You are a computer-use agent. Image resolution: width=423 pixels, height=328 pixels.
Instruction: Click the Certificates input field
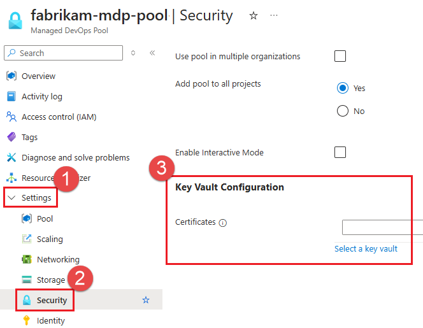coord(382,227)
